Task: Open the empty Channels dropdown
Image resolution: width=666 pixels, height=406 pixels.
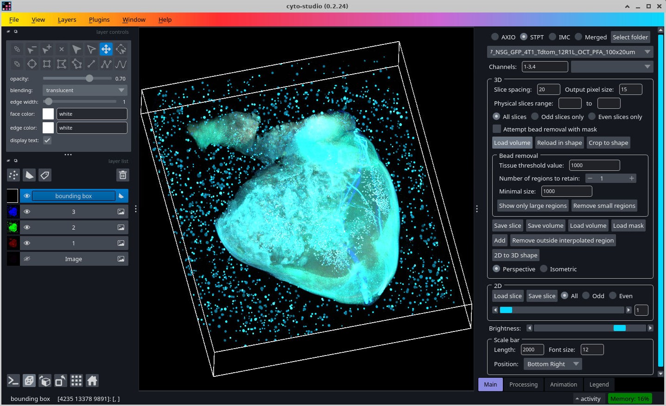Action: [x=612, y=67]
